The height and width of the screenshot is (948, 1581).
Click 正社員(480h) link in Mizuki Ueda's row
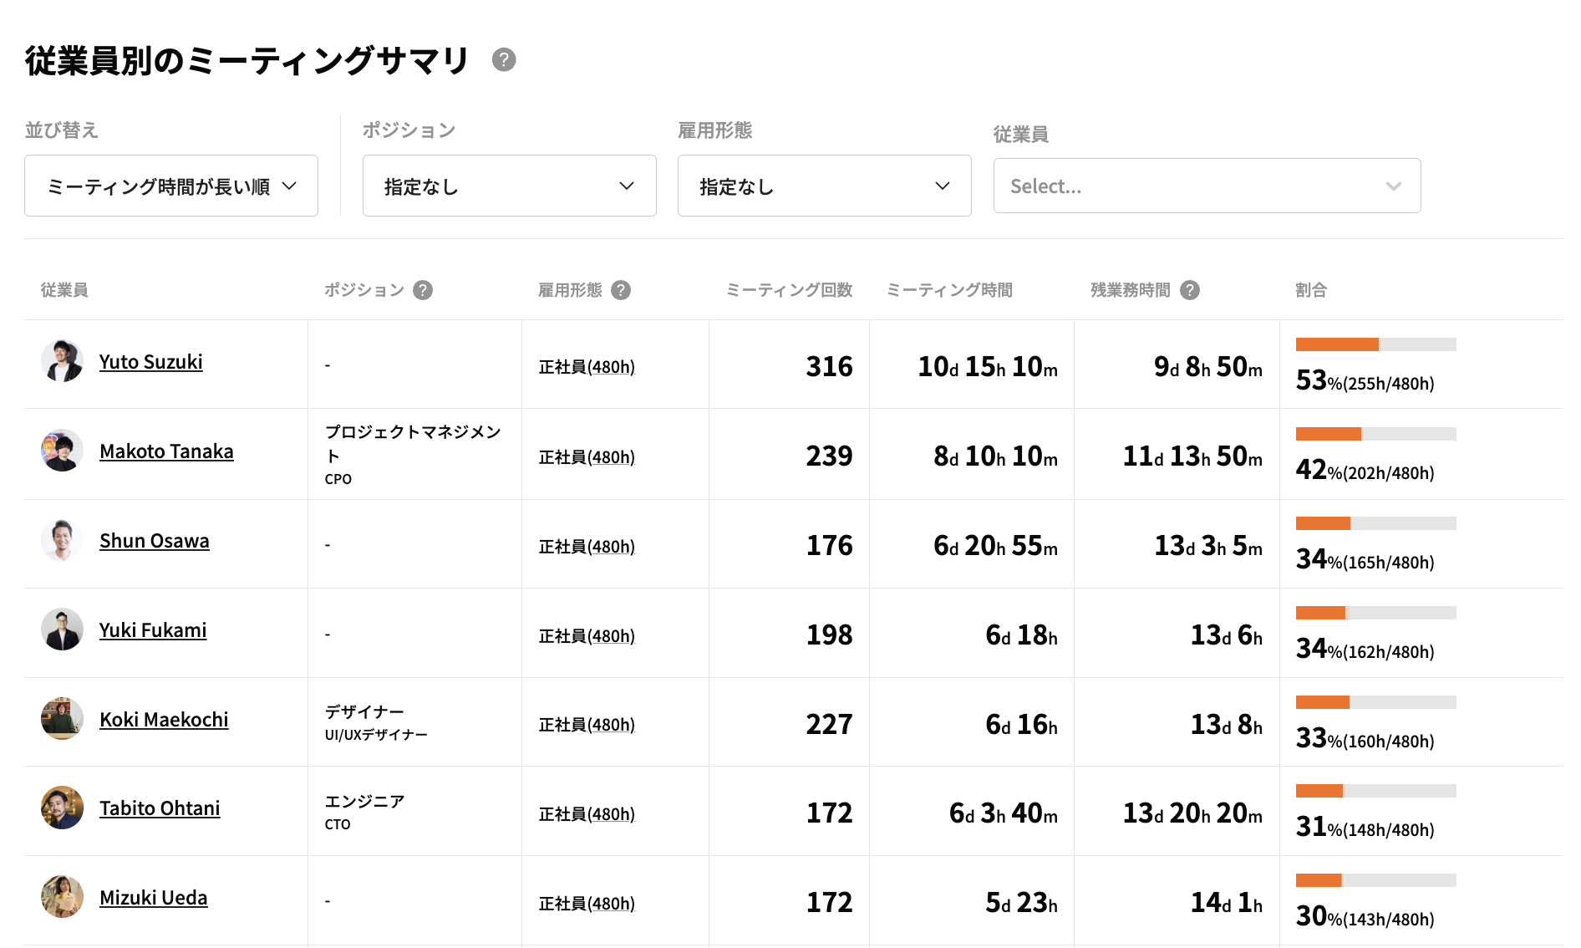click(587, 904)
